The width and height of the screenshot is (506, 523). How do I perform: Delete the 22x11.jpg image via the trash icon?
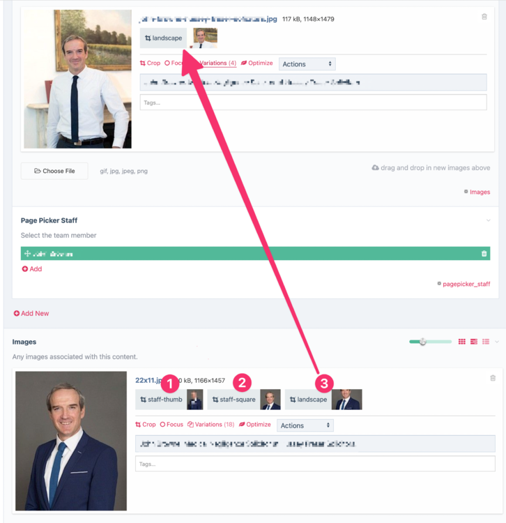point(493,378)
